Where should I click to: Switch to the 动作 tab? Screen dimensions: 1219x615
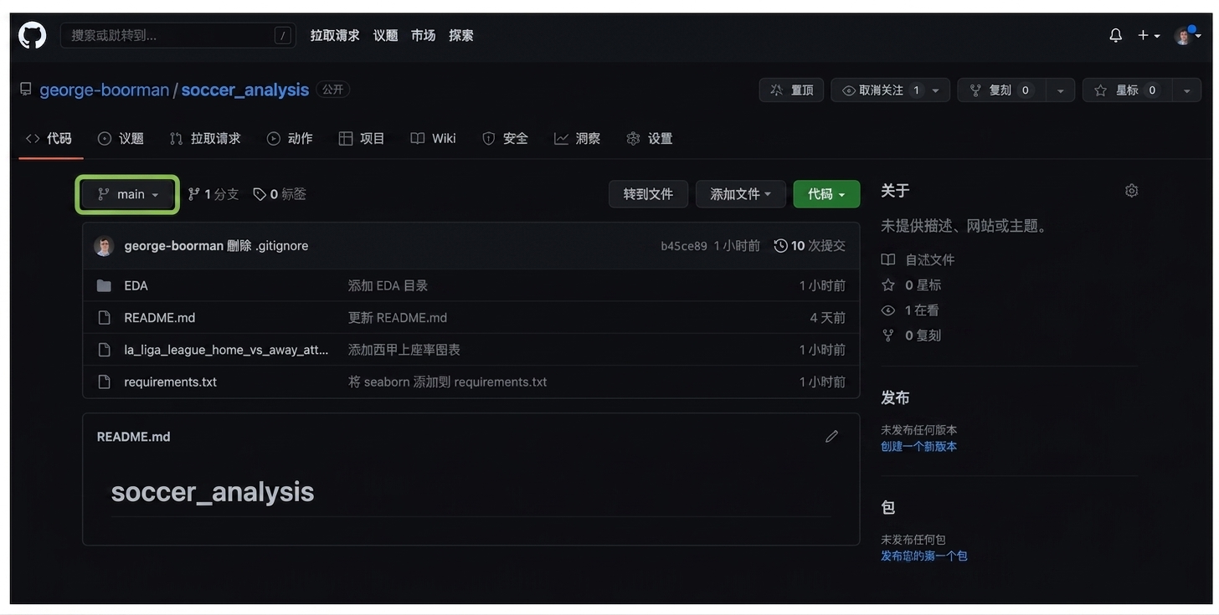290,138
